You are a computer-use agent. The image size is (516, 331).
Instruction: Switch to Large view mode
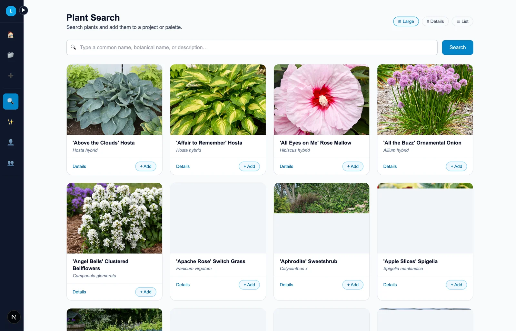[406, 21]
